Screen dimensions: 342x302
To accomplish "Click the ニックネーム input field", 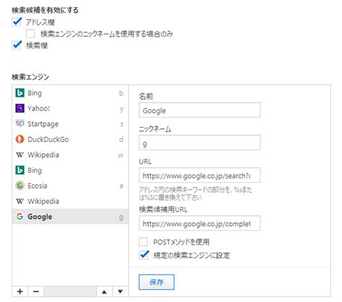I will coord(199,143).
